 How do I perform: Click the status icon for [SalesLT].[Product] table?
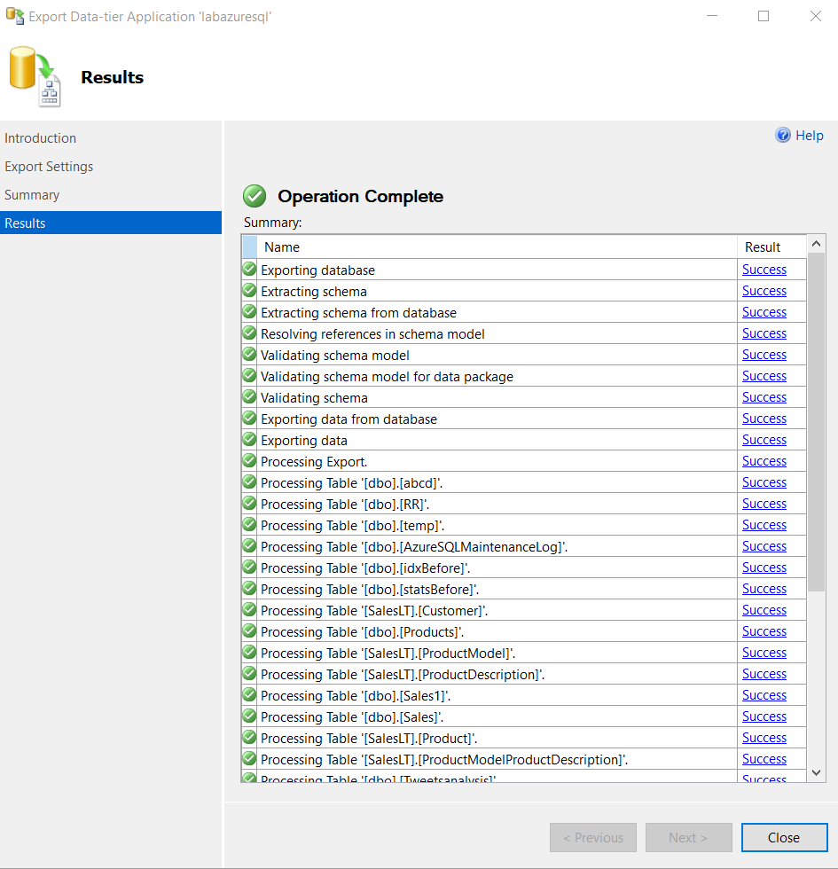tap(249, 738)
